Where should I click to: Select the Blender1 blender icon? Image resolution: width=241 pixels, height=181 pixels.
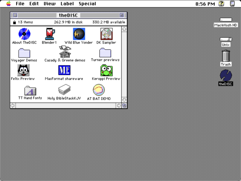50,34
